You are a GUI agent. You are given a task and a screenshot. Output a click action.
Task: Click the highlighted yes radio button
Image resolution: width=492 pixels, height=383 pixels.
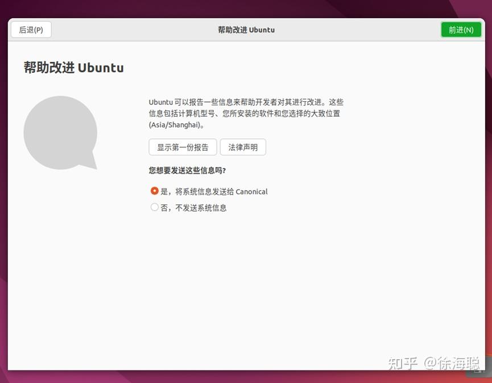click(x=154, y=191)
